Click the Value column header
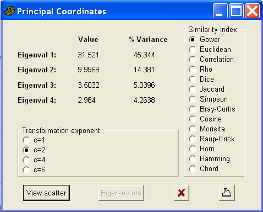The image size is (263, 212). (x=88, y=39)
